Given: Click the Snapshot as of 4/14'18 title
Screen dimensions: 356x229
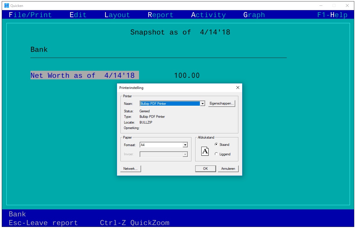Looking at the screenshot, I should 180,32.
